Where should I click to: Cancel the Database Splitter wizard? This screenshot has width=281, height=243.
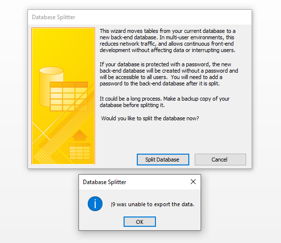(220, 160)
